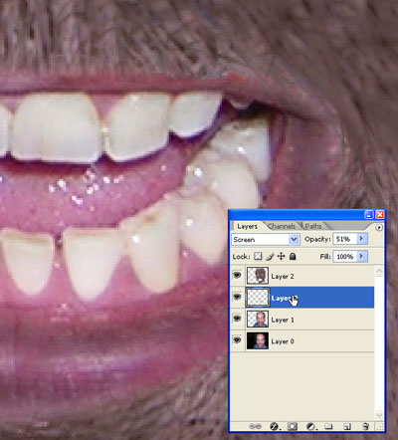Click the link layers chain icon
The width and height of the screenshot is (398, 440).
[255, 426]
